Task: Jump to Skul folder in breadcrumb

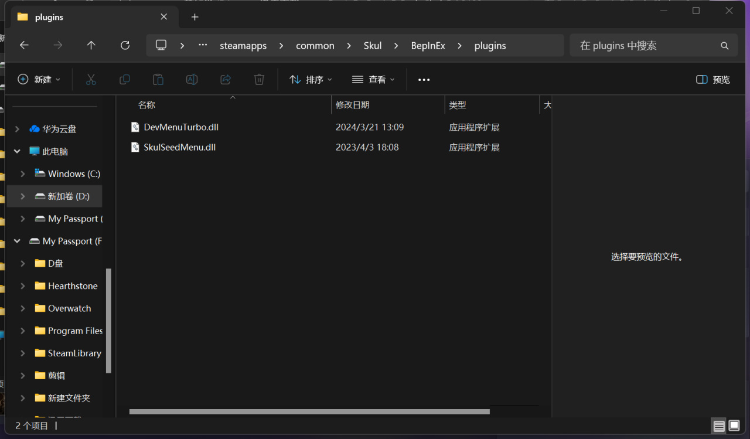Action: point(372,46)
